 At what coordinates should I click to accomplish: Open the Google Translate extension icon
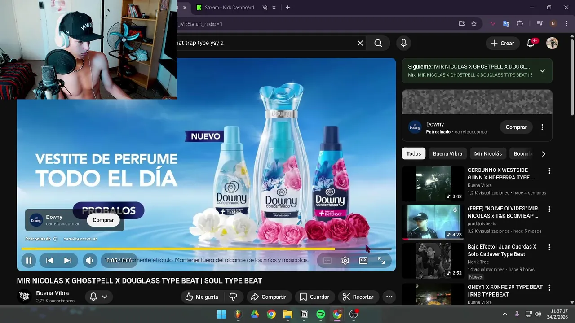(506, 24)
